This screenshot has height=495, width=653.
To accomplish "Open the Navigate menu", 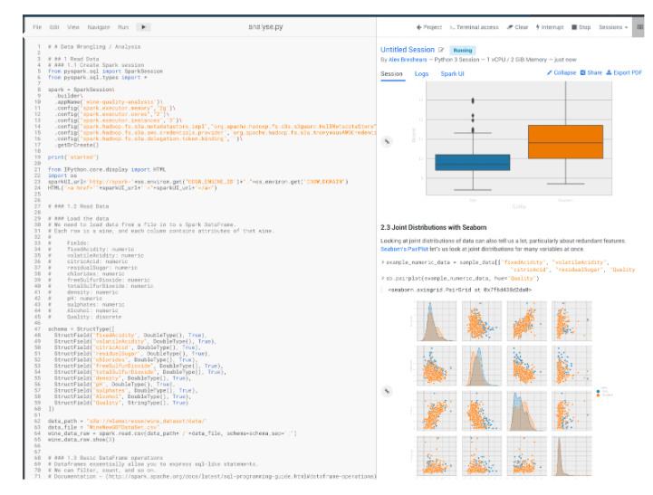I will [99, 27].
